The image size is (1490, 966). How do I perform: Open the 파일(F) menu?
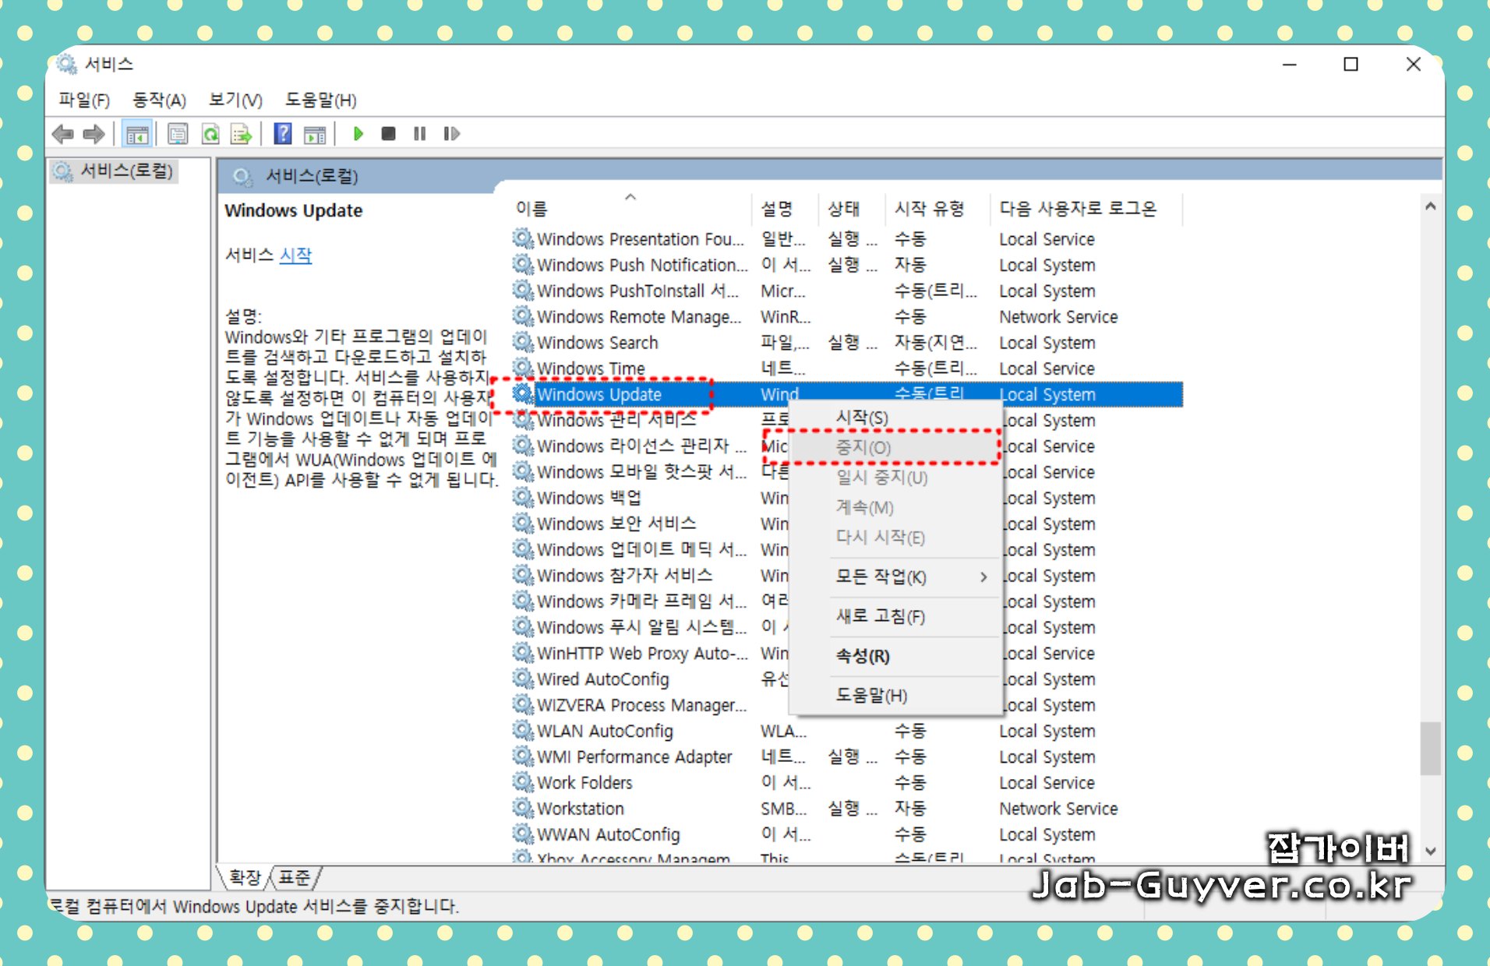coord(84,100)
